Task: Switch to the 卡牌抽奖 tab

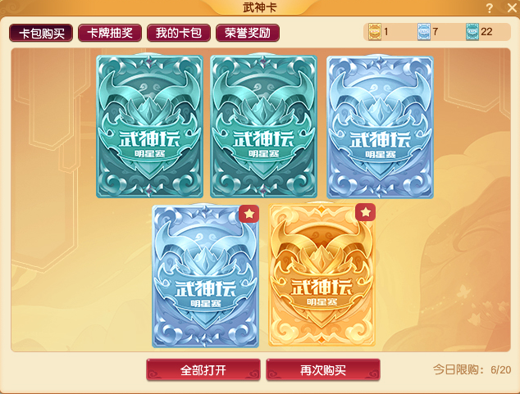Action: (110, 33)
